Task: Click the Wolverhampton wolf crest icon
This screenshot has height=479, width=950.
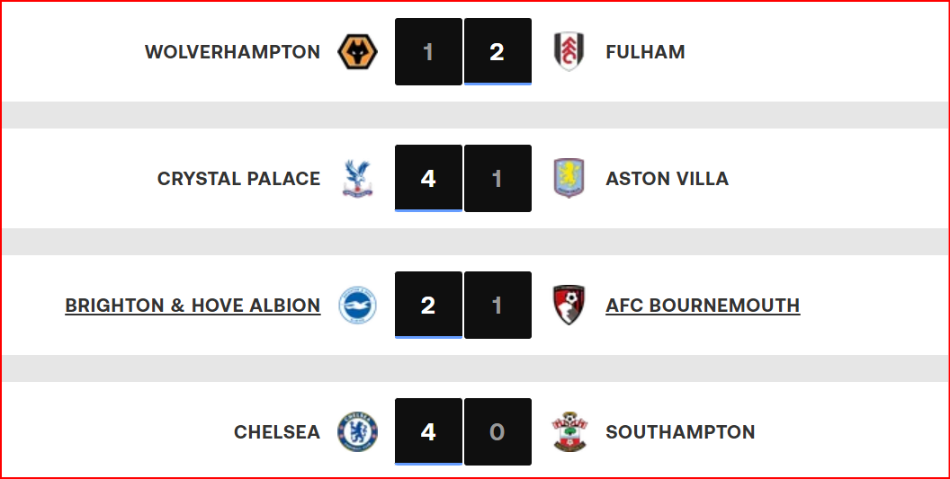Action: (x=357, y=51)
